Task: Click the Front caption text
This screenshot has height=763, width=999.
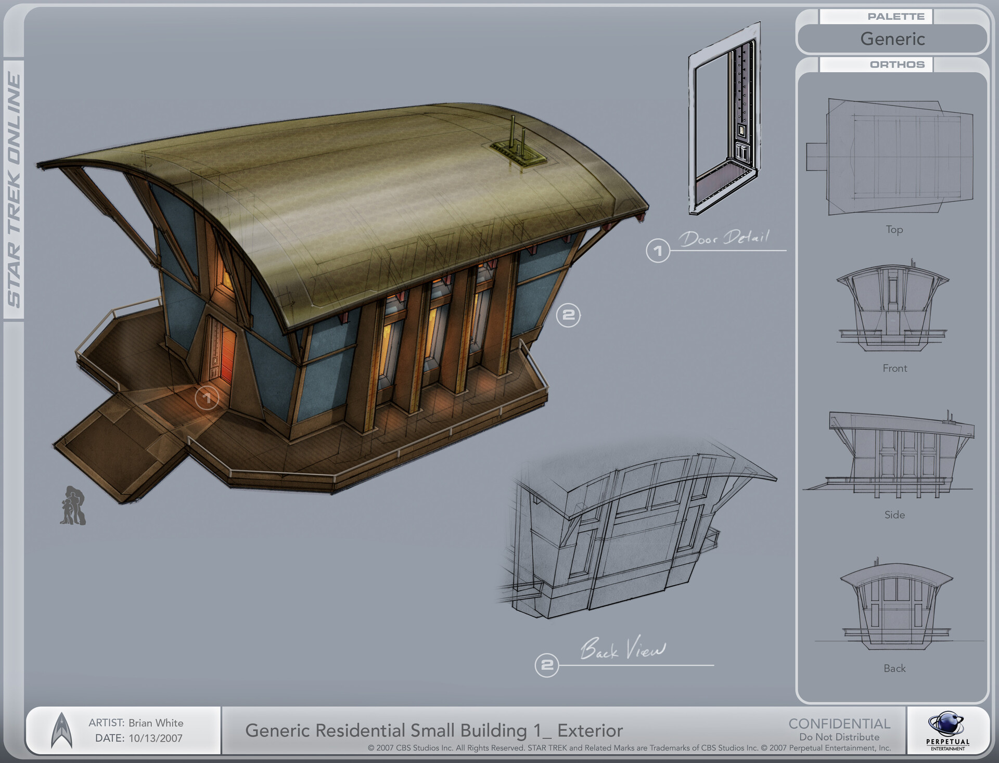Action: [x=895, y=368]
